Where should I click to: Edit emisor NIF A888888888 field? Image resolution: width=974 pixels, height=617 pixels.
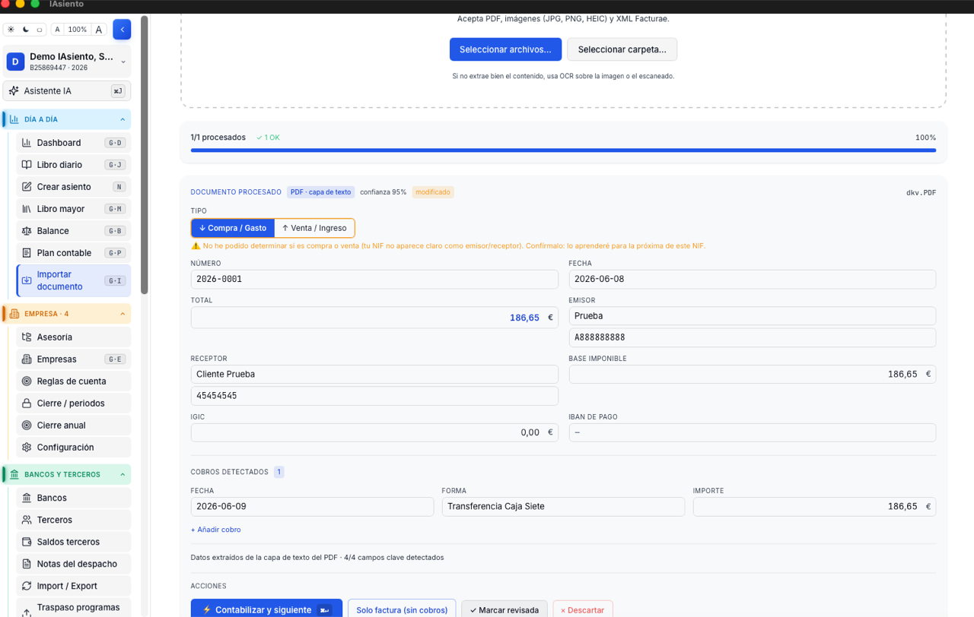(x=752, y=337)
